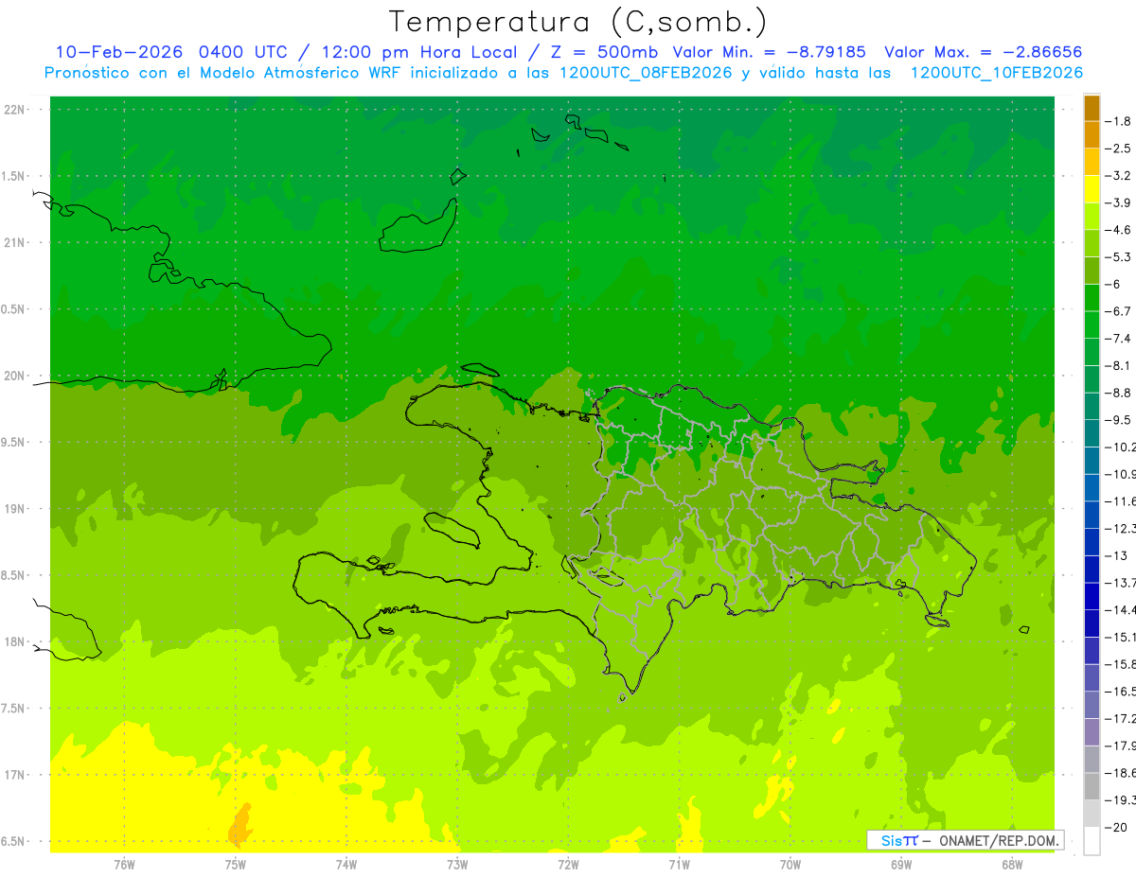The image size is (1136, 877).
Task: Pick the lime swatch between -3.9 and -4.6
Action: click(x=1092, y=217)
